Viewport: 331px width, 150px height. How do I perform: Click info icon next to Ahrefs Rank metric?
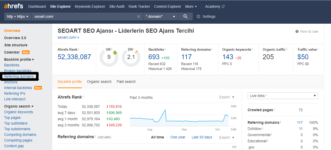[x=79, y=49]
